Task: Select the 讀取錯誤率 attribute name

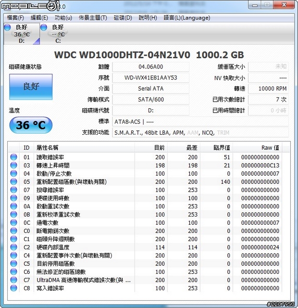Action: 50,157
